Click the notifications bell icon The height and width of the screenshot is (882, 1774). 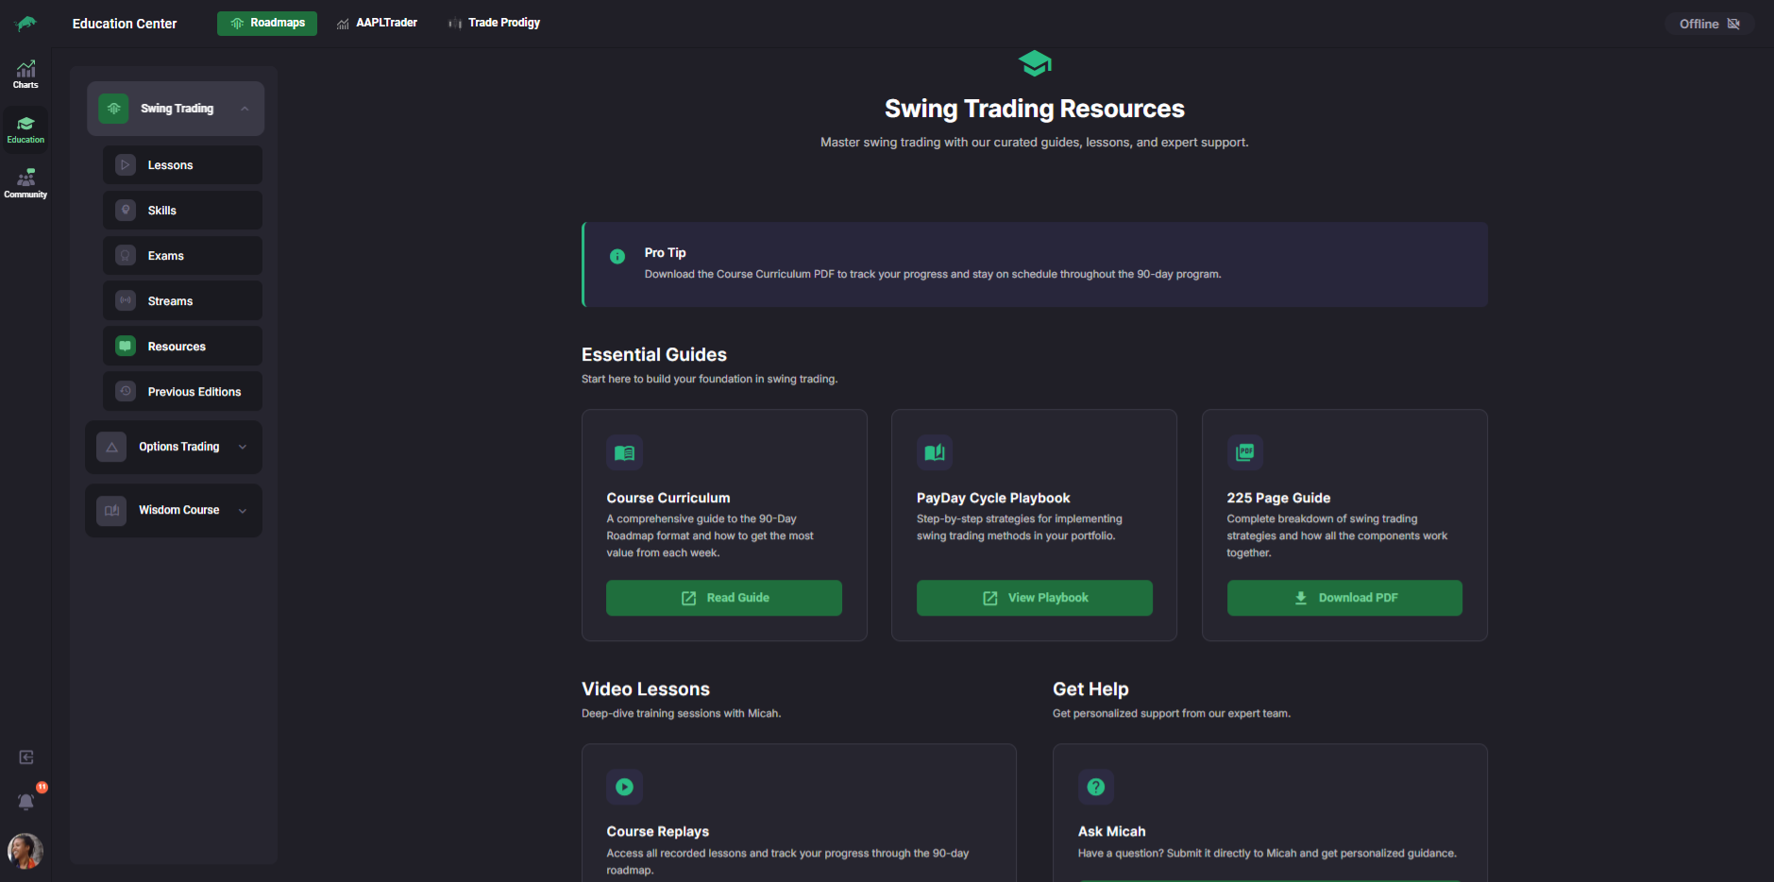(26, 801)
